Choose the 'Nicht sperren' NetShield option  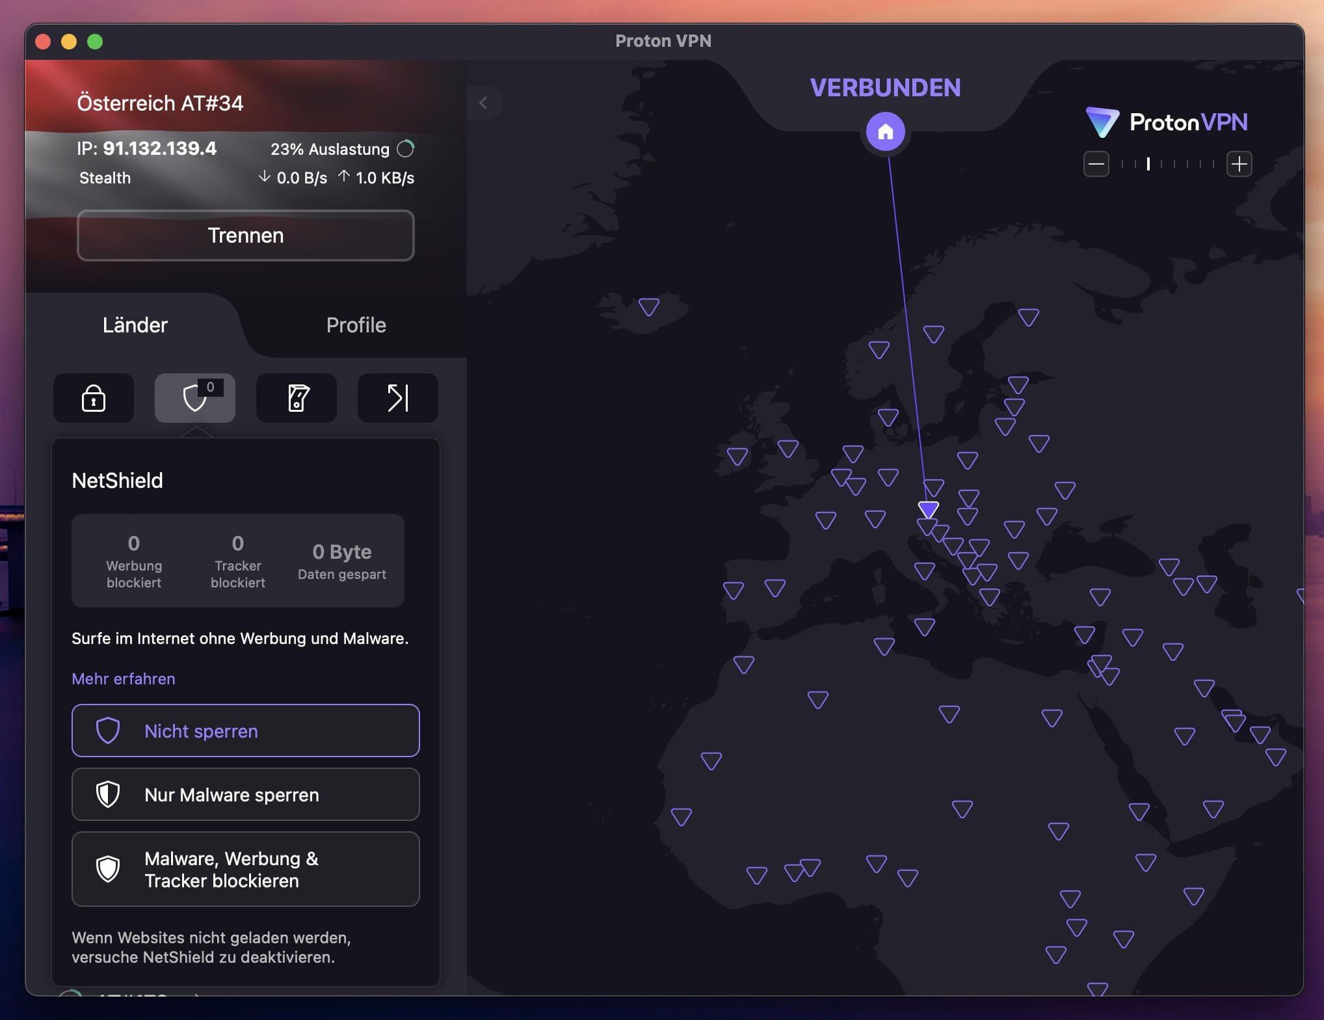tap(246, 731)
